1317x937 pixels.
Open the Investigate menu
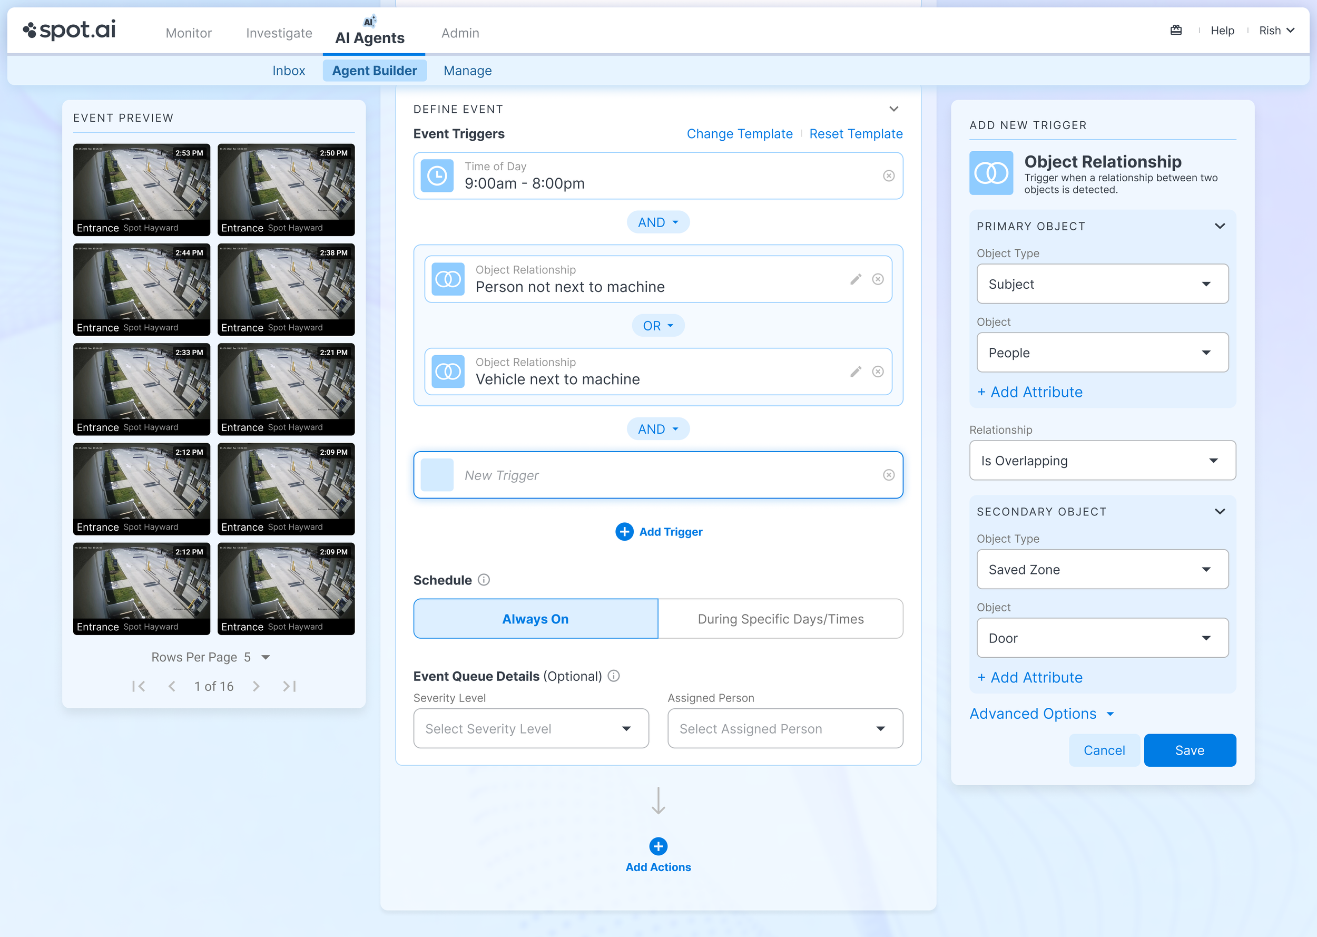(x=279, y=33)
